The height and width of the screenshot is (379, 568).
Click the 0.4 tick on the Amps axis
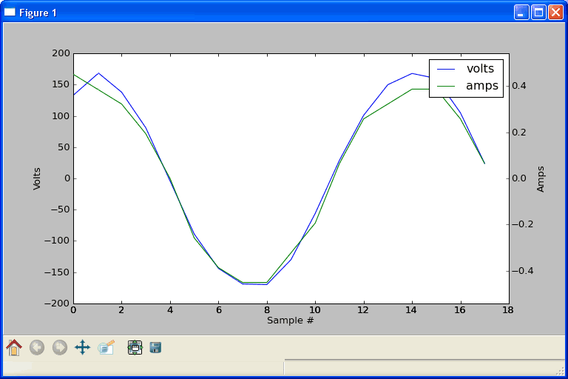coord(519,86)
